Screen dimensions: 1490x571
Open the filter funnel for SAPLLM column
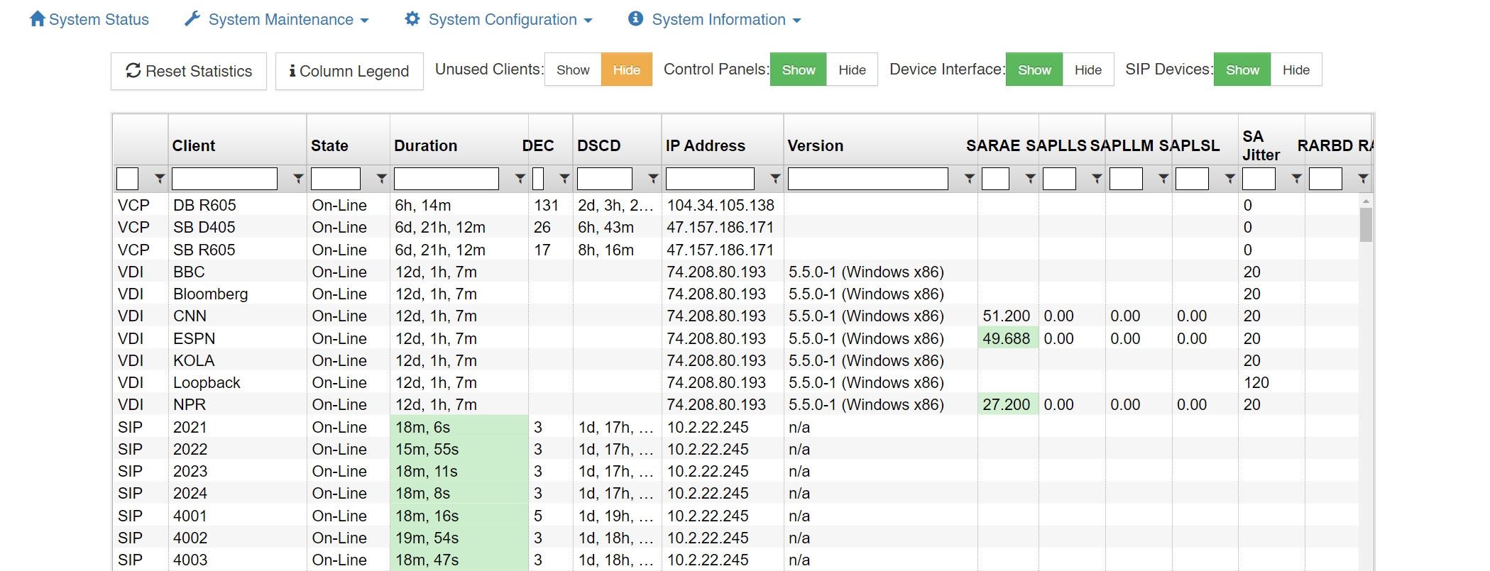pyautogui.click(x=1163, y=179)
